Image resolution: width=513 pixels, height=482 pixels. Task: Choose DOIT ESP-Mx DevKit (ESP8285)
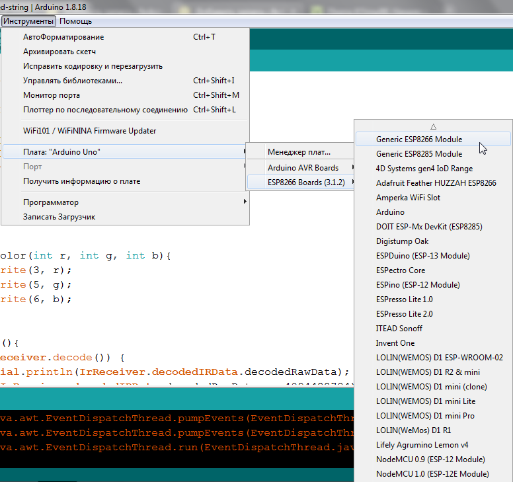tap(433, 227)
